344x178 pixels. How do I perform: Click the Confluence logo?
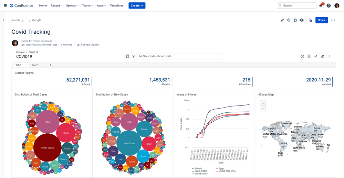[x=21, y=5]
